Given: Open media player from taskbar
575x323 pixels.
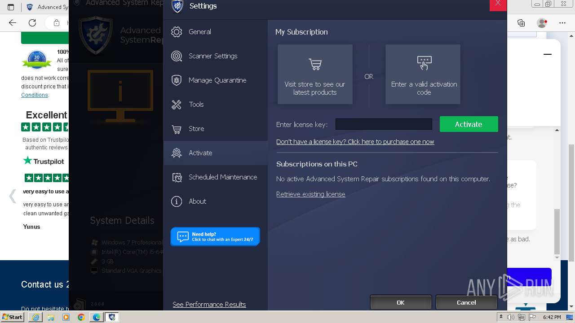Looking at the screenshot, I should point(66,317).
